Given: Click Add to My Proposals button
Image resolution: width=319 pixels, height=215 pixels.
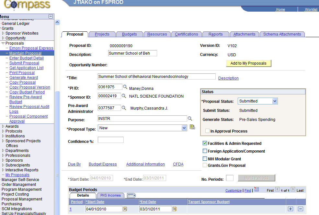Looking at the screenshot, I should [248, 63].
